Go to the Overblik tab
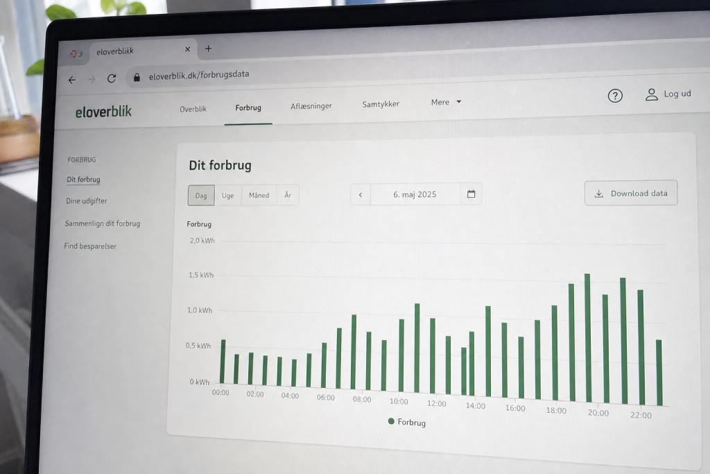This screenshot has height=474, width=710. (193, 109)
